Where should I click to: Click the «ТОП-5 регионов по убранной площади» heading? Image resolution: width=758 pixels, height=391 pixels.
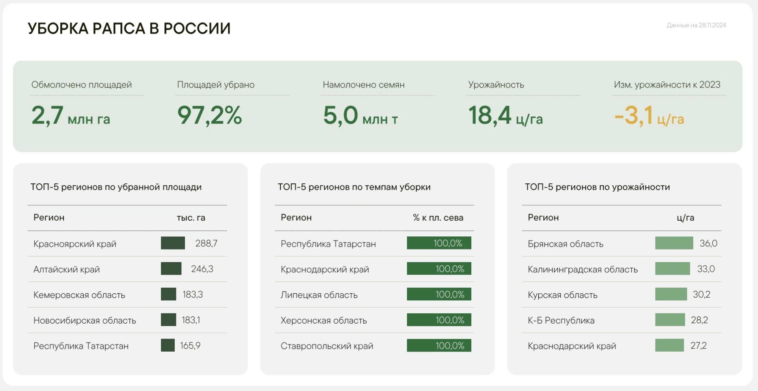tap(116, 187)
